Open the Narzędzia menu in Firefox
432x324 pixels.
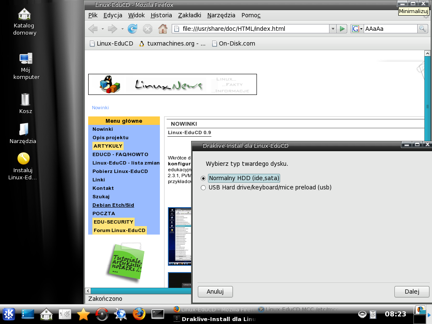pos(221,16)
